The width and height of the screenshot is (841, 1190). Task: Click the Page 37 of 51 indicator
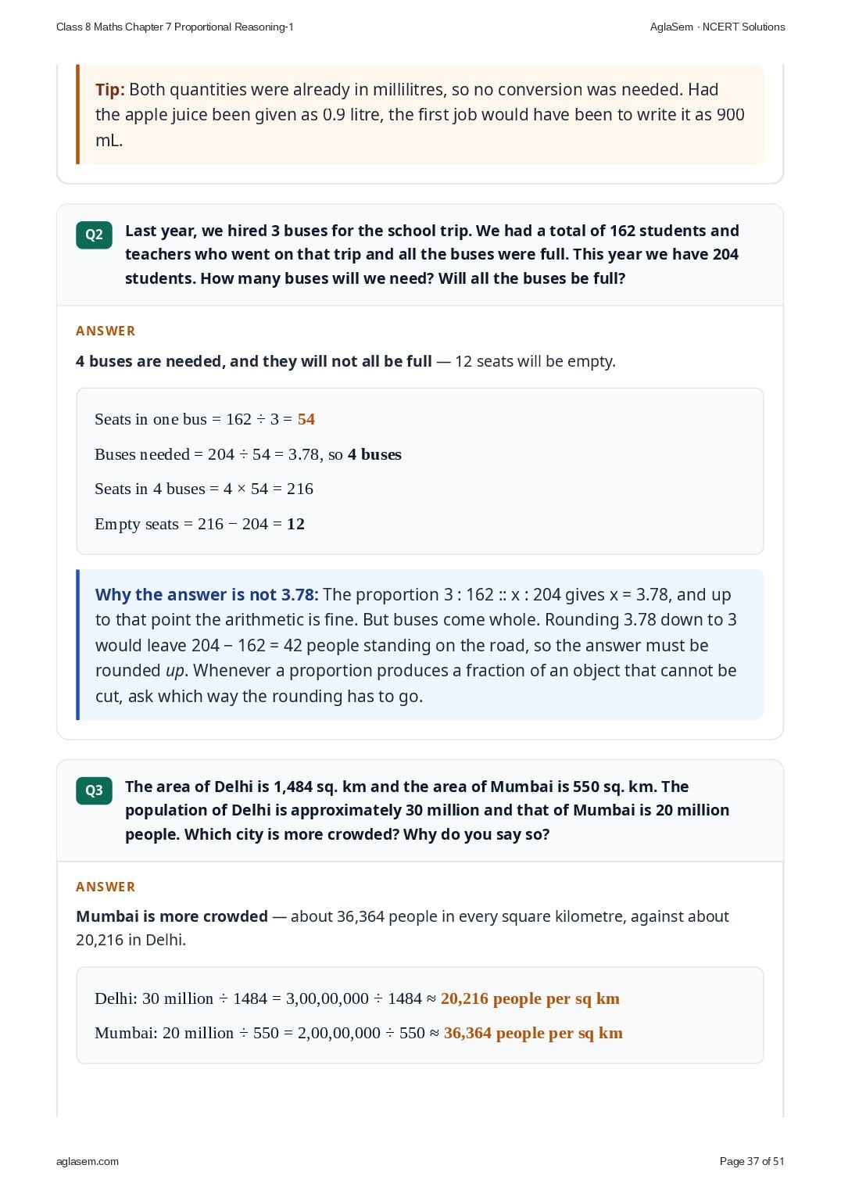coord(752,1161)
